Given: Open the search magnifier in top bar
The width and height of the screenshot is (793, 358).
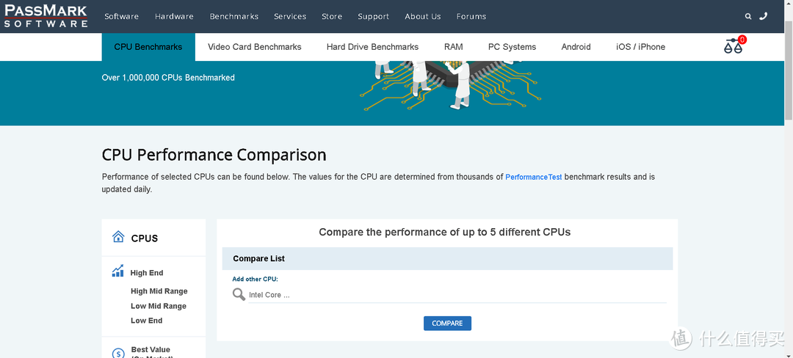Looking at the screenshot, I should pyautogui.click(x=748, y=16).
